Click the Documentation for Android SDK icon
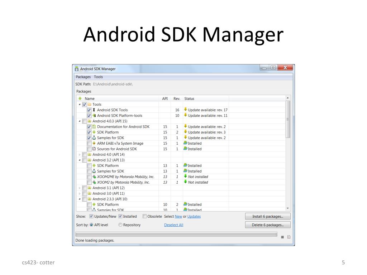 pos(94,126)
